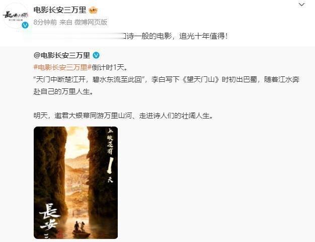Image resolution: width=315 pixels, height=242 pixels.
Task: Open the #电影长安三万里# hashtag topic
Action: click(x=62, y=67)
